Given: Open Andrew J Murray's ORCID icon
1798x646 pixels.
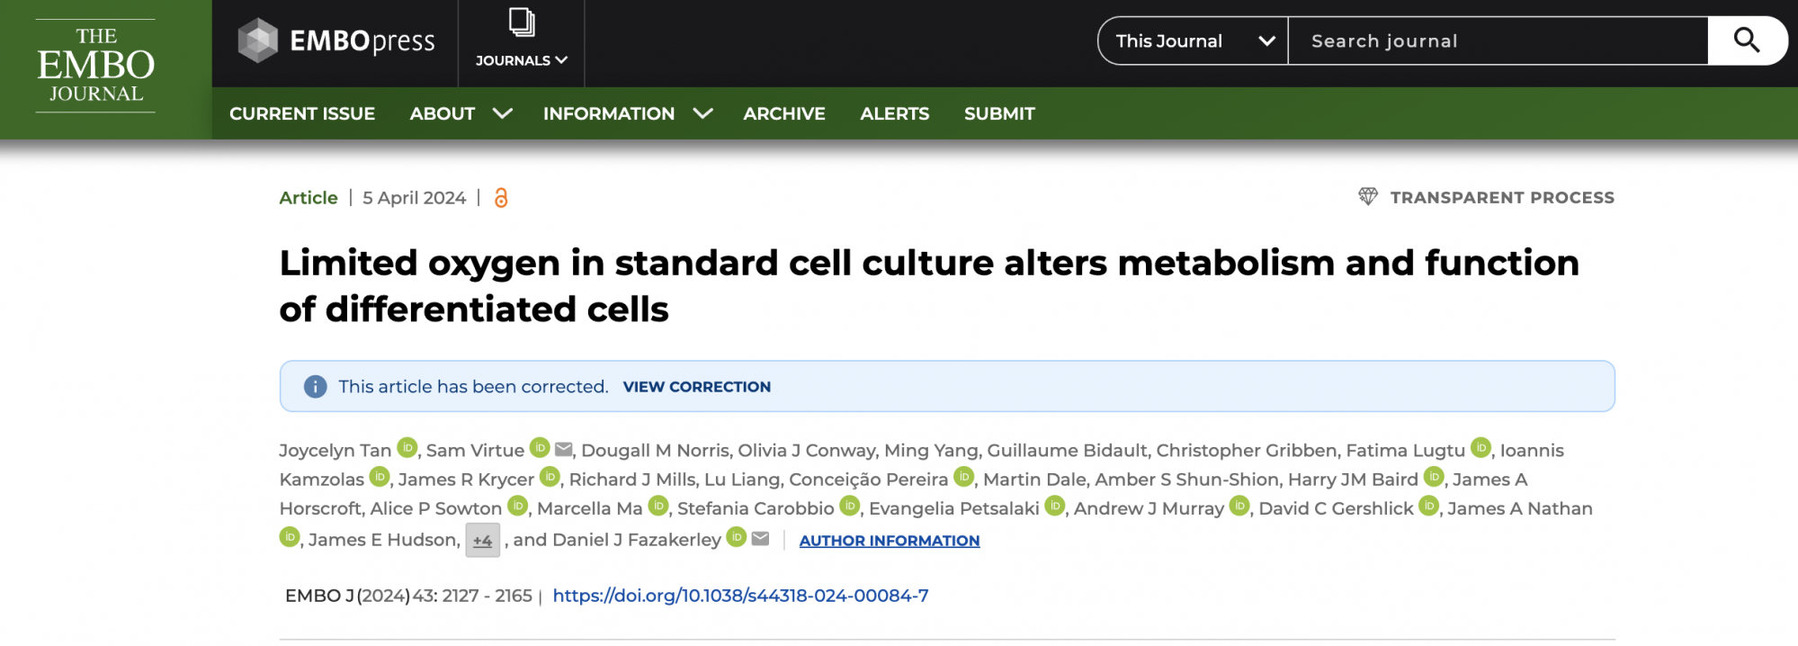Looking at the screenshot, I should click(x=1239, y=506).
